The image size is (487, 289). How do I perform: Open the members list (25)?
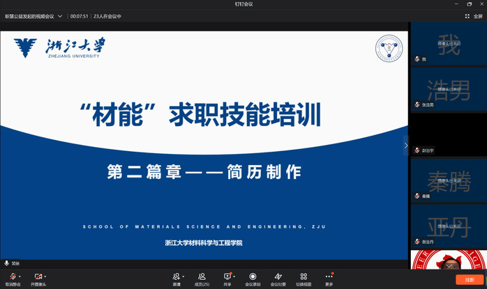202,276
